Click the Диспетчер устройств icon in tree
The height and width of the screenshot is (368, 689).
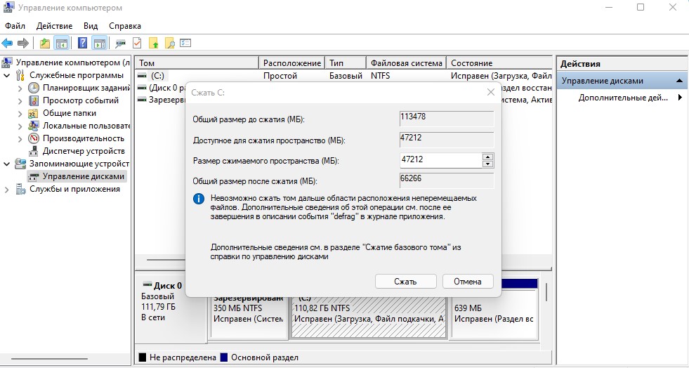[34, 151]
